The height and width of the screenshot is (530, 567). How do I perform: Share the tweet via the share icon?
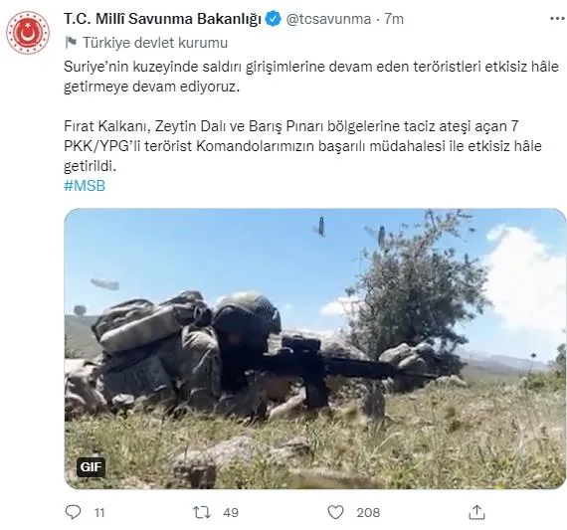click(476, 512)
